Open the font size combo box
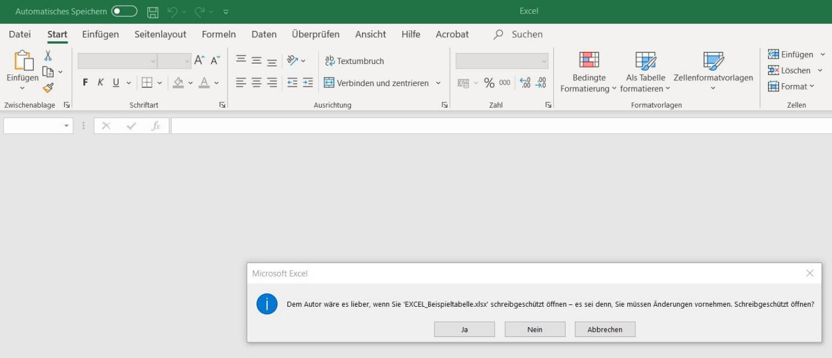The height and width of the screenshot is (358, 832). 175,61
